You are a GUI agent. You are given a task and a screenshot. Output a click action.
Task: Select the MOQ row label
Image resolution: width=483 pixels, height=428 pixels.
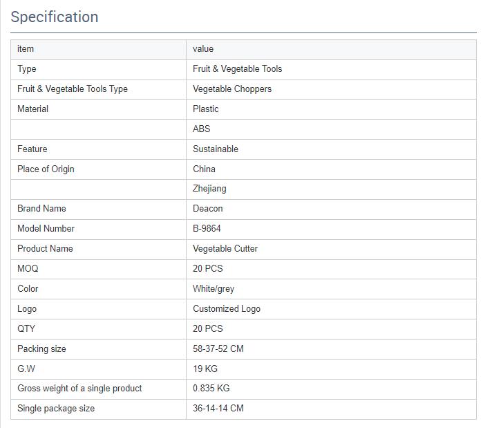pyautogui.click(x=28, y=269)
